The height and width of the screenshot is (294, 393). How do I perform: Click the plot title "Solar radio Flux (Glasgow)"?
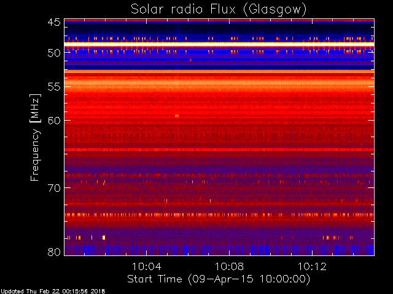[219, 9]
